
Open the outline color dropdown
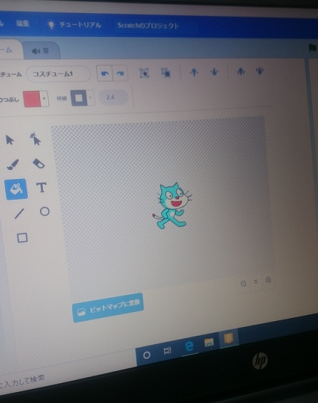(x=90, y=98)
